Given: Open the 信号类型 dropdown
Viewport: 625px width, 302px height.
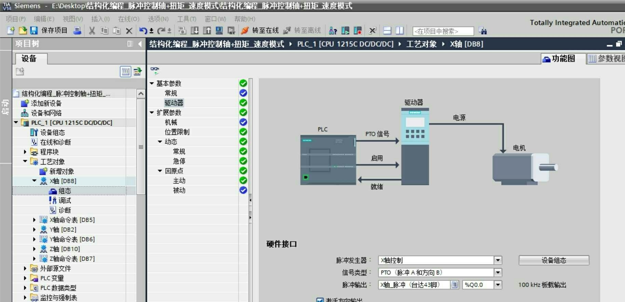Looking at the screenshot, I should pos(498,273).
